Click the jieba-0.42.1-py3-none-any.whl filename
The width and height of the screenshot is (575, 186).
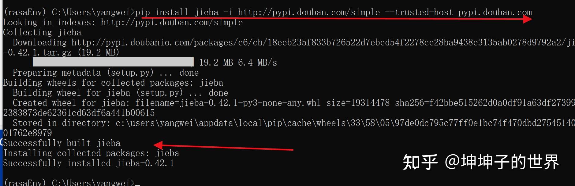(250, 103)
